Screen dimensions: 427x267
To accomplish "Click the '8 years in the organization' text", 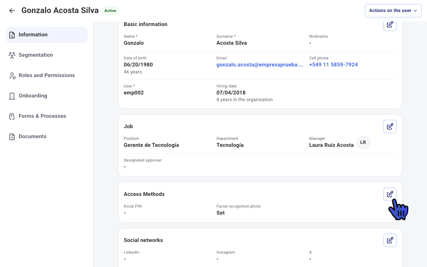I will [245, 99].
